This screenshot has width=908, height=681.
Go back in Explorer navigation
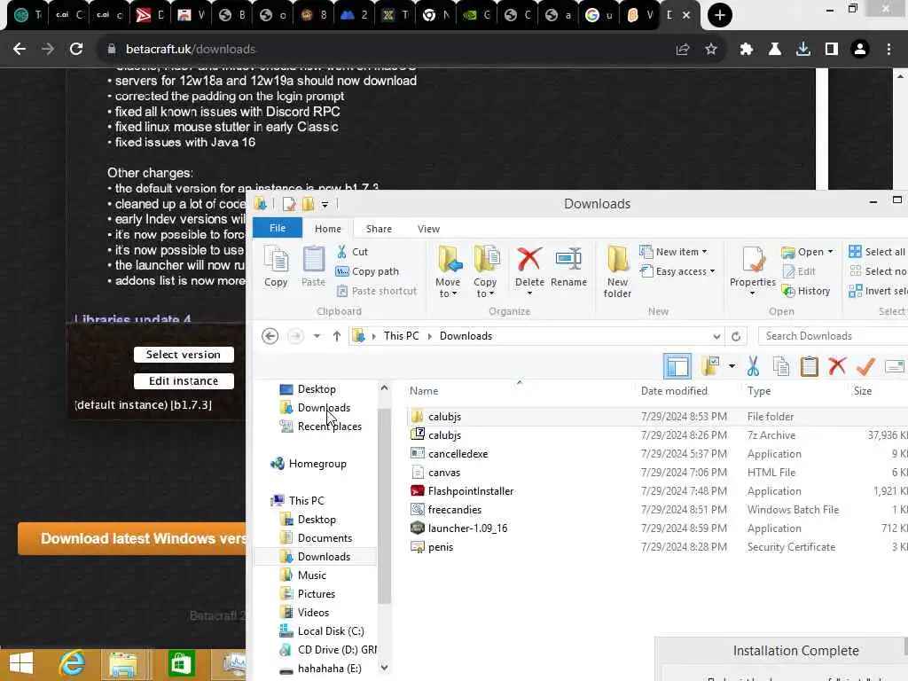[x=270, y=336]
